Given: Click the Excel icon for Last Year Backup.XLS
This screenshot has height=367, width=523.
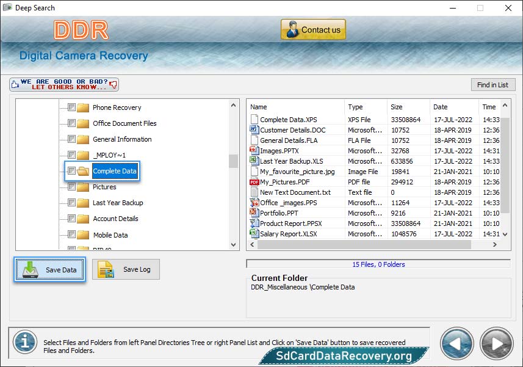Looking at the screenshot, I should click(x=254, y=161).
